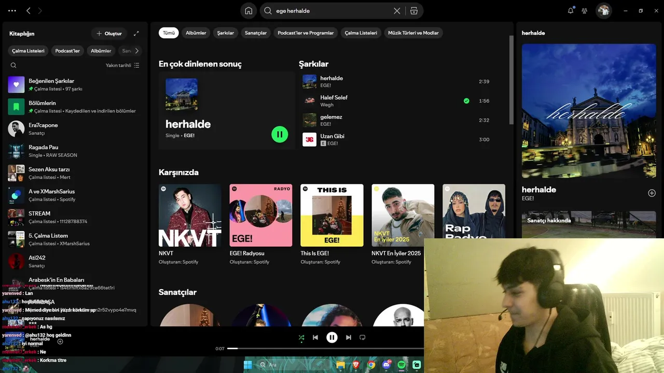Pause playback from herhalde top result
This screenshot has width=664, height=373.
280,134
